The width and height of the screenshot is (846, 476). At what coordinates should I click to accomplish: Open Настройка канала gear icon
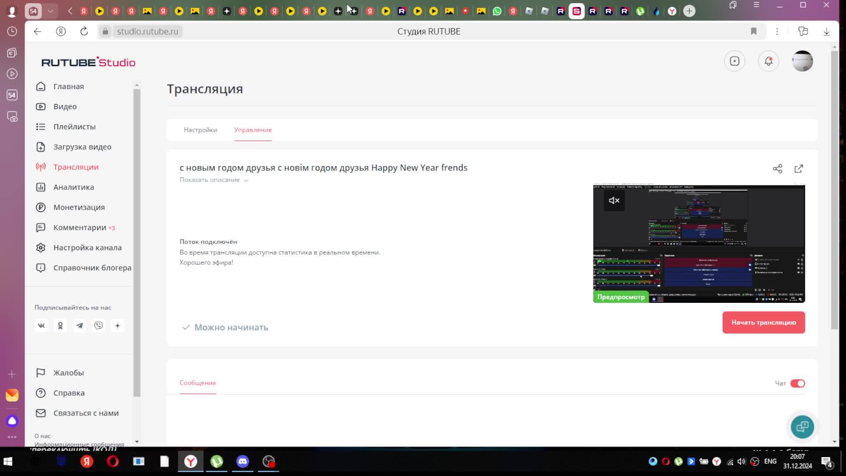pos(41,248)
